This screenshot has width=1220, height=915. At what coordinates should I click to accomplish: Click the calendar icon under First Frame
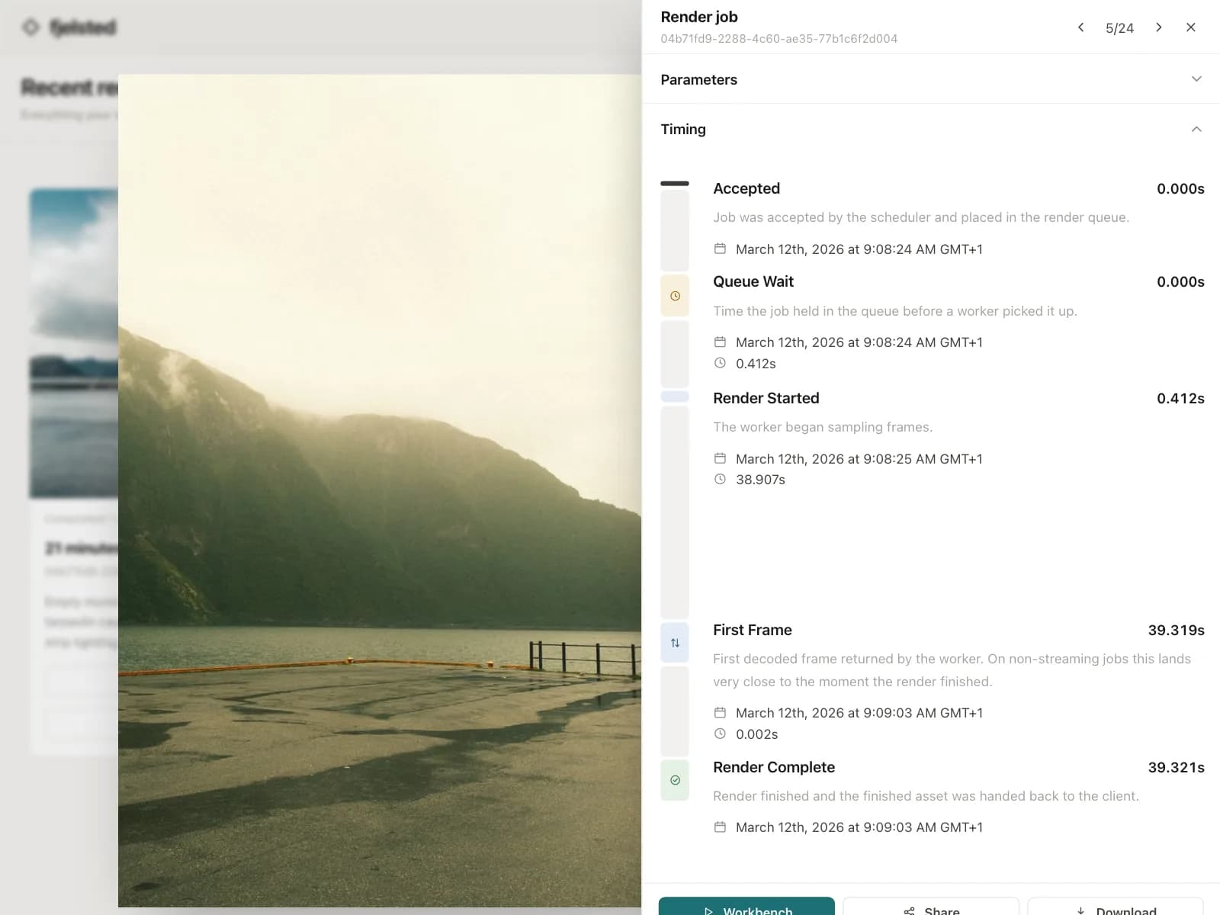tap(720, 712)
